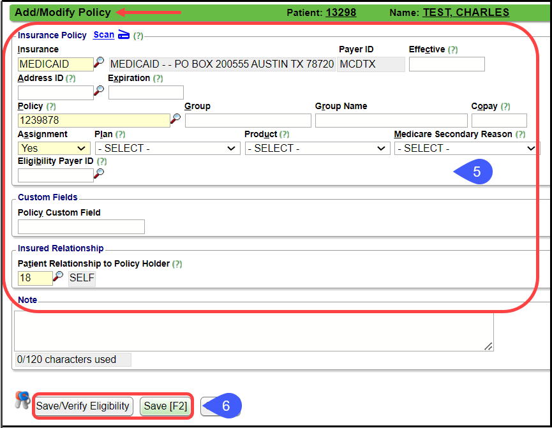Show help for the Policy field
The image size is (552, 428).
[x=51, y=107]
